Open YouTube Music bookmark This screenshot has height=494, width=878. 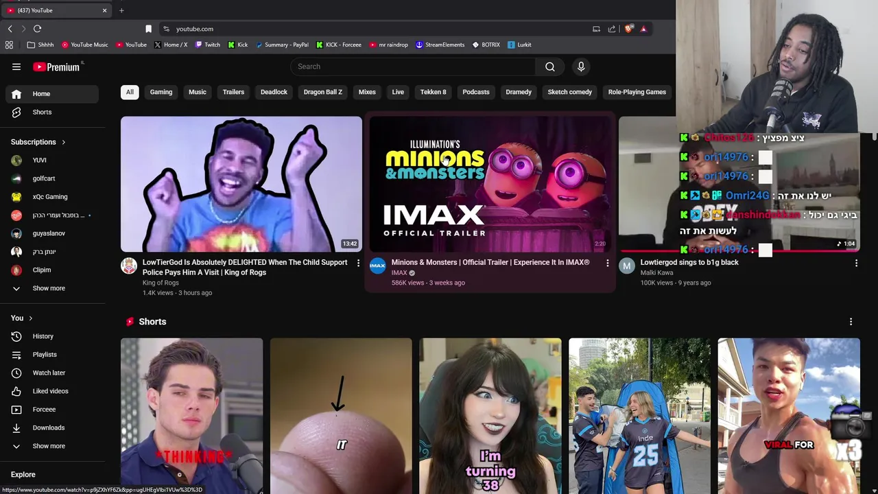click(85, 45)
